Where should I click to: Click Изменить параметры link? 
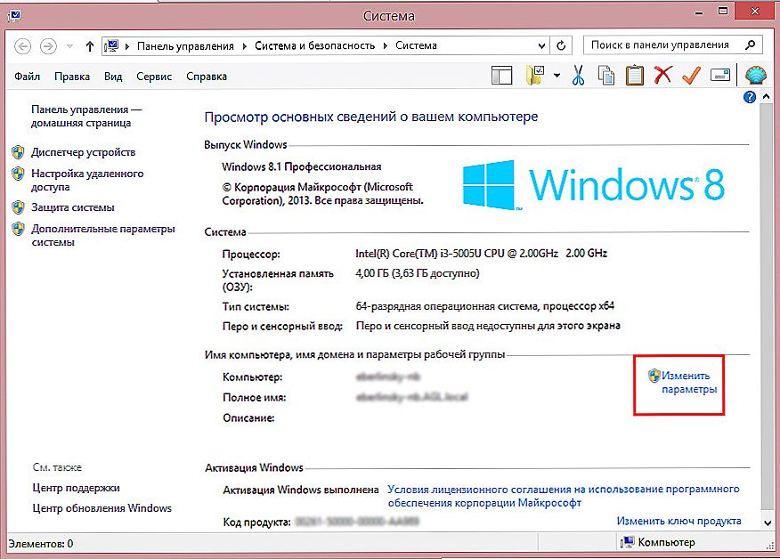click(x=688, y=383)
